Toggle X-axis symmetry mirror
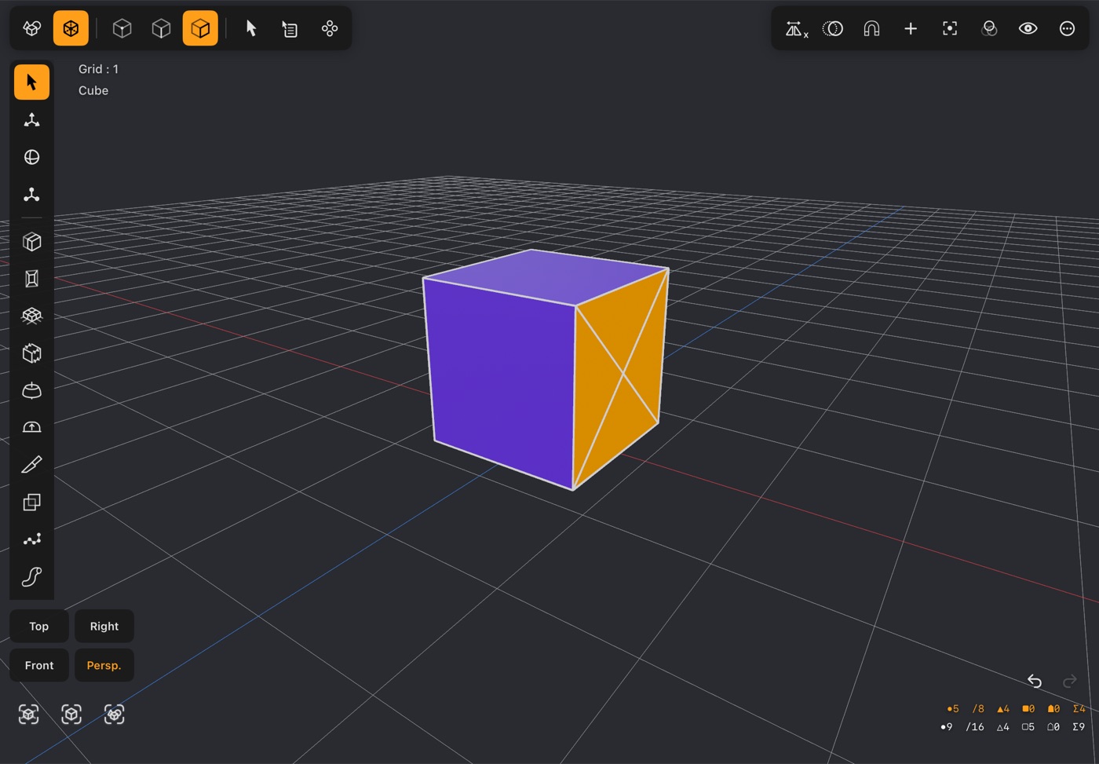This screenshot has width=1099, height=764. click(x=796, y=29)
